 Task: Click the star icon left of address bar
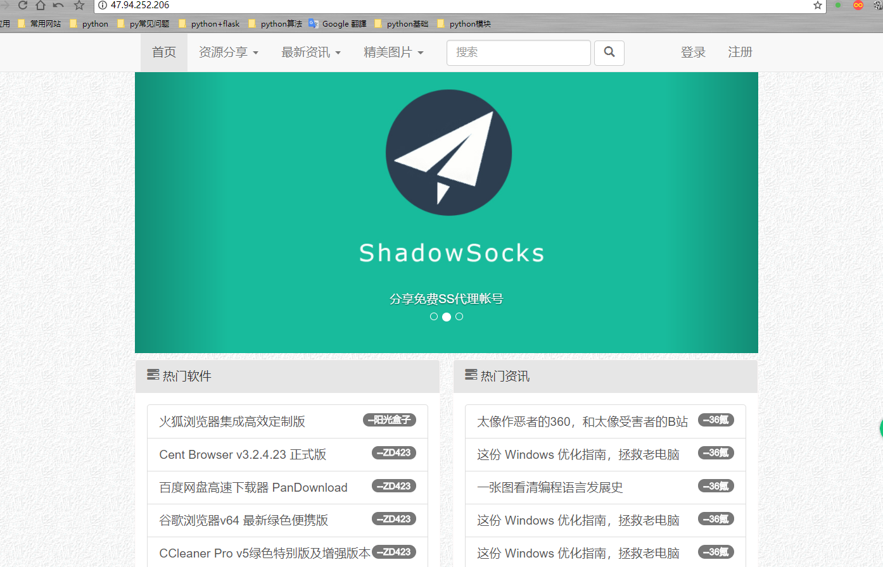(79, 5)
